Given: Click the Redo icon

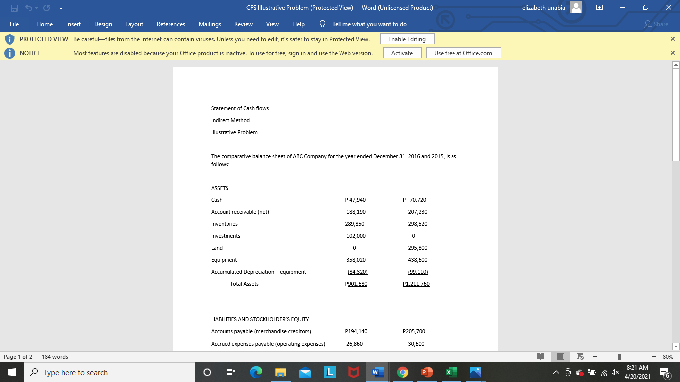Looking at the screenshot, I should 46,8.
